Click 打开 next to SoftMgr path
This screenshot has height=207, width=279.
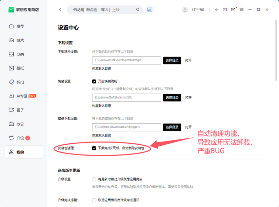tap(188, 61)
